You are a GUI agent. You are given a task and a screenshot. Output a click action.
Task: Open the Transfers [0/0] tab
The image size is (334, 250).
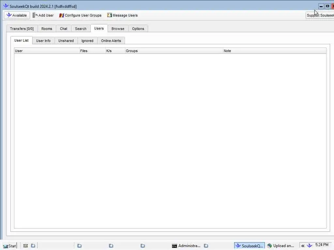point(22,29)
